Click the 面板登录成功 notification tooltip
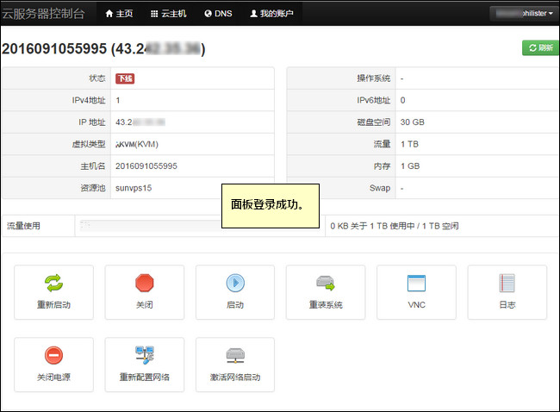 (270, 206)
